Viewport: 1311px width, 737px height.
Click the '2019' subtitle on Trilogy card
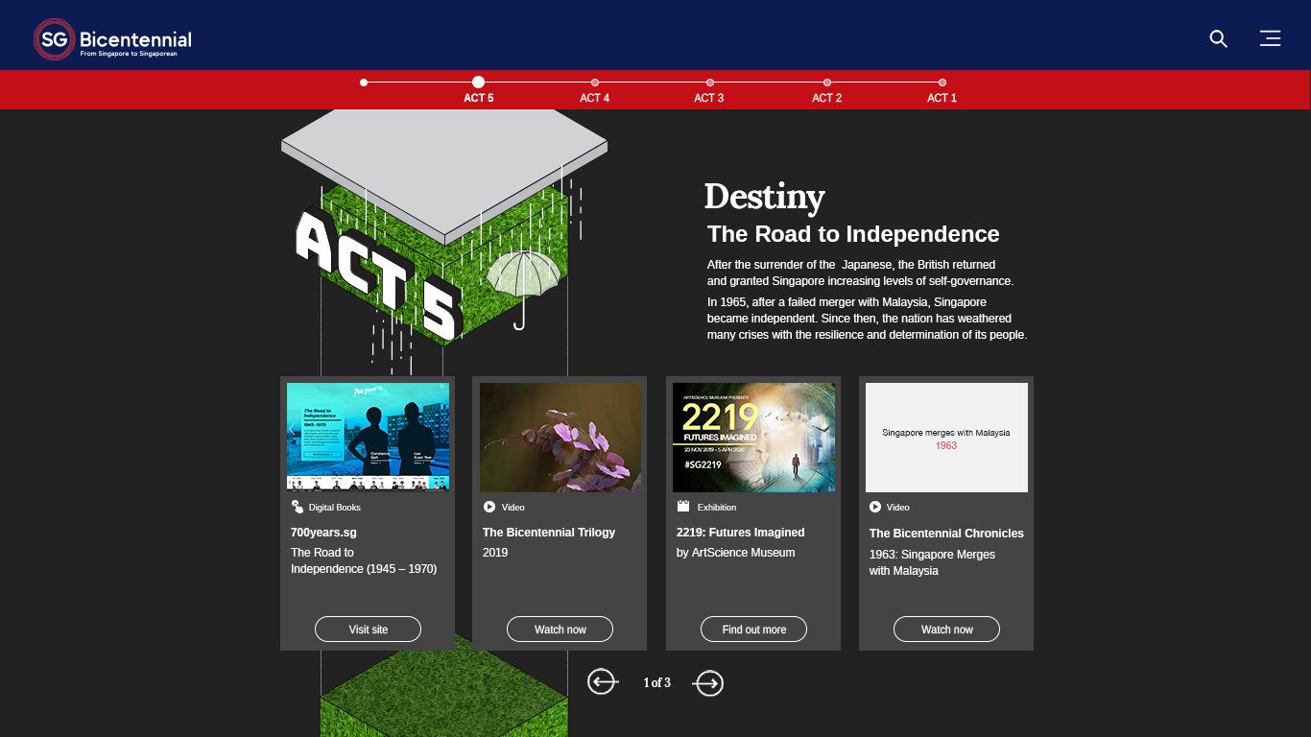495,553
